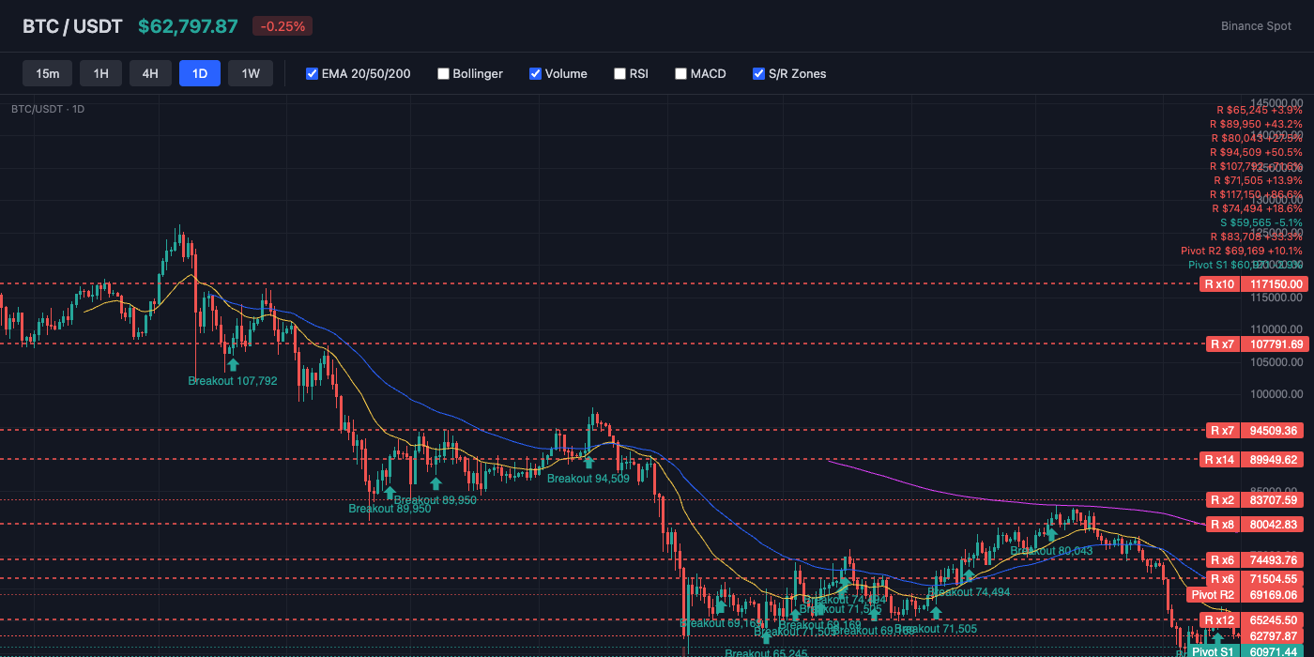Click the BTC / USDT pair title
Image resolution: width=1314 pixels, height=657 pixels.
(72, 26)
